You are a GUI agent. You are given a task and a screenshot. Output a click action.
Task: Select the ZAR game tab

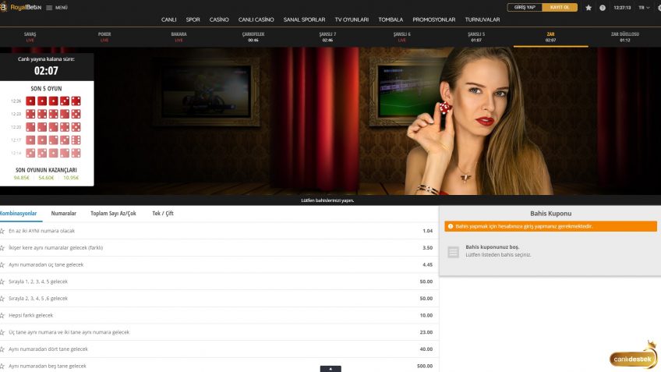tap(550, 37)
